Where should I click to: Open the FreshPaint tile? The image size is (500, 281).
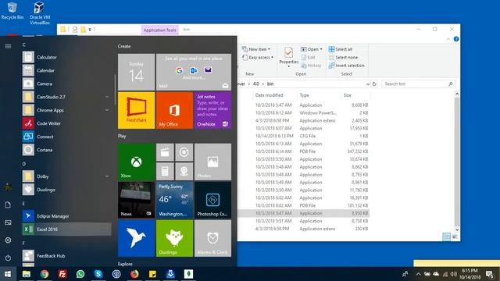click(x=136, y=110)
